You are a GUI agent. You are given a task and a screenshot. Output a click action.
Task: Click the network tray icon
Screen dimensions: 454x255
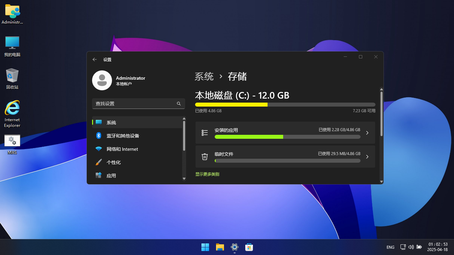pos(403,247)
